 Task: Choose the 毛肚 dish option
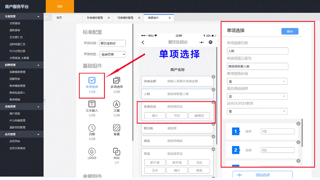(x=199, y=163)
